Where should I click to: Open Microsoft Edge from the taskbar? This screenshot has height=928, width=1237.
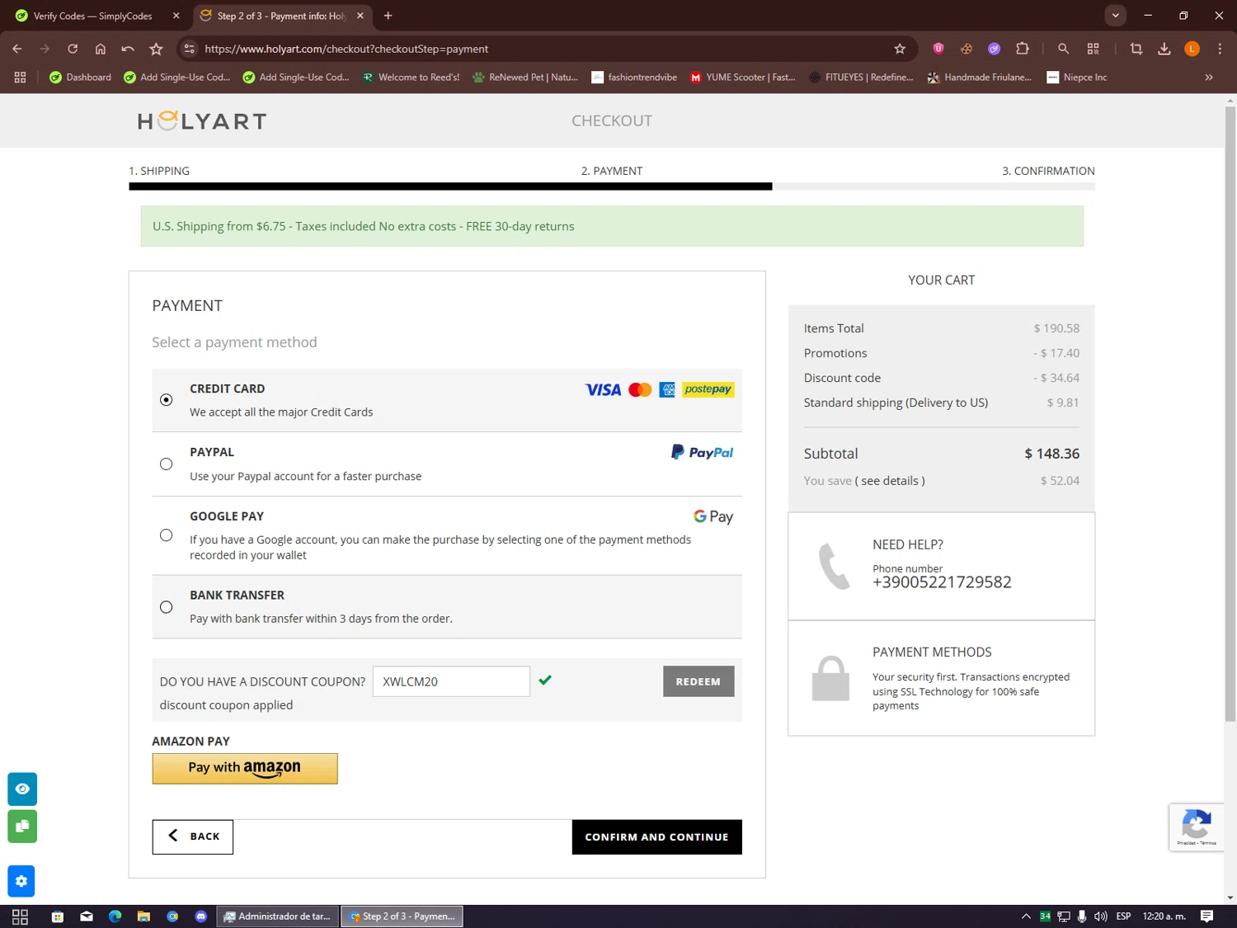[x=115, y=916]
